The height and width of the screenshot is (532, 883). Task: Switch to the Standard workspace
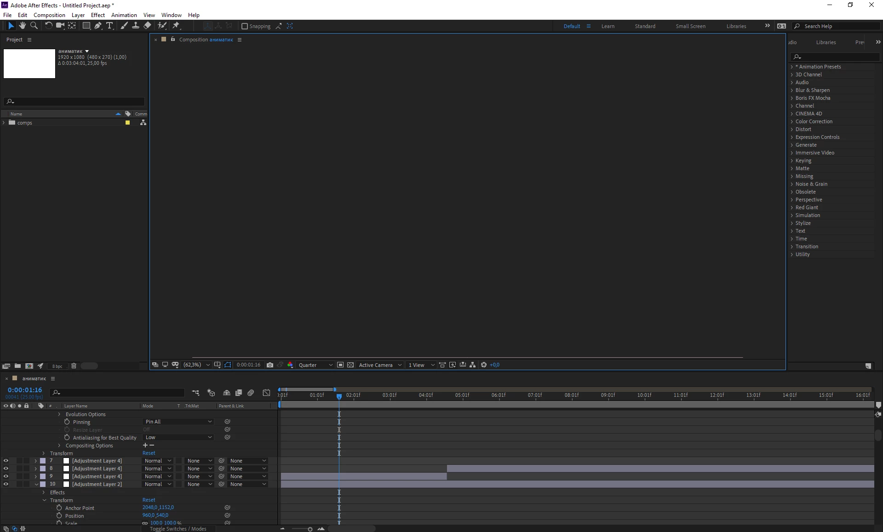[645, 26]
